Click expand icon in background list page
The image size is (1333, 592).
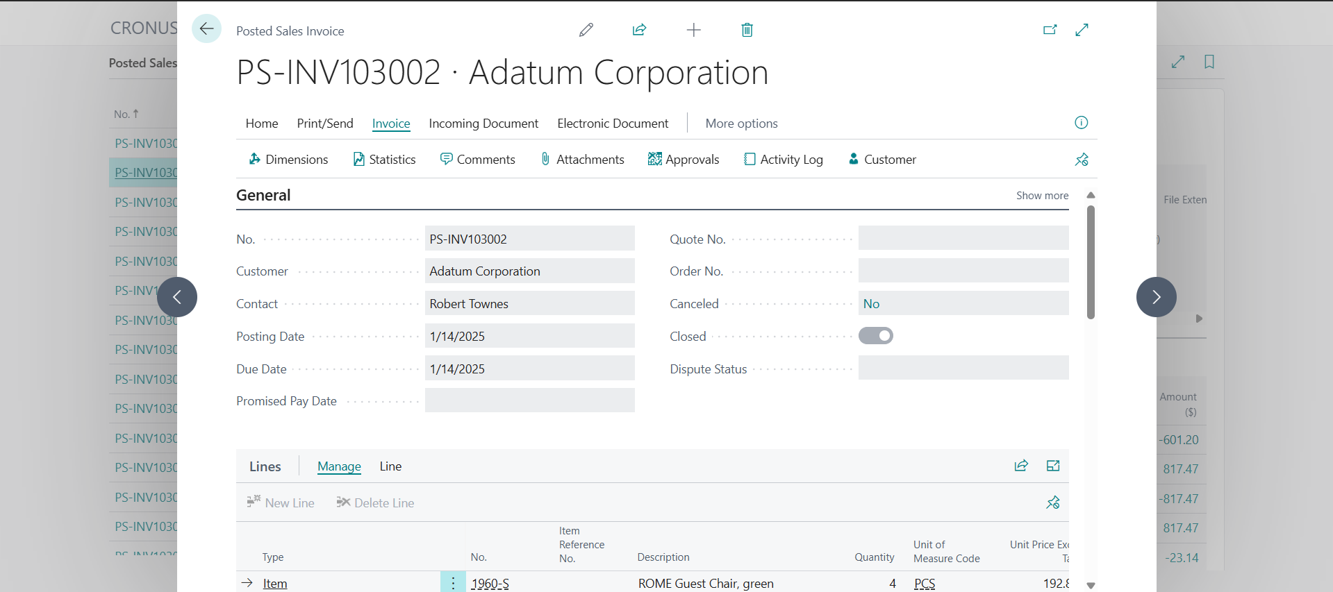coord(1178,62)
